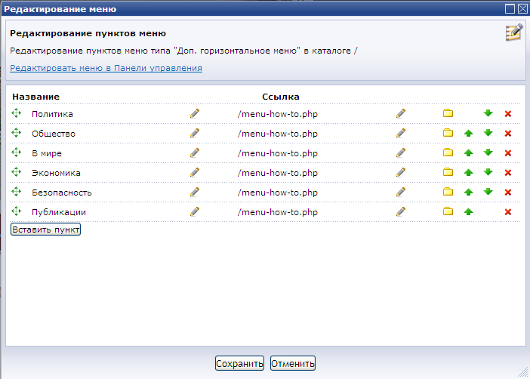Click the Публикации link path text
This screenshot has height=379, width=530.
[x=277, y=212]
